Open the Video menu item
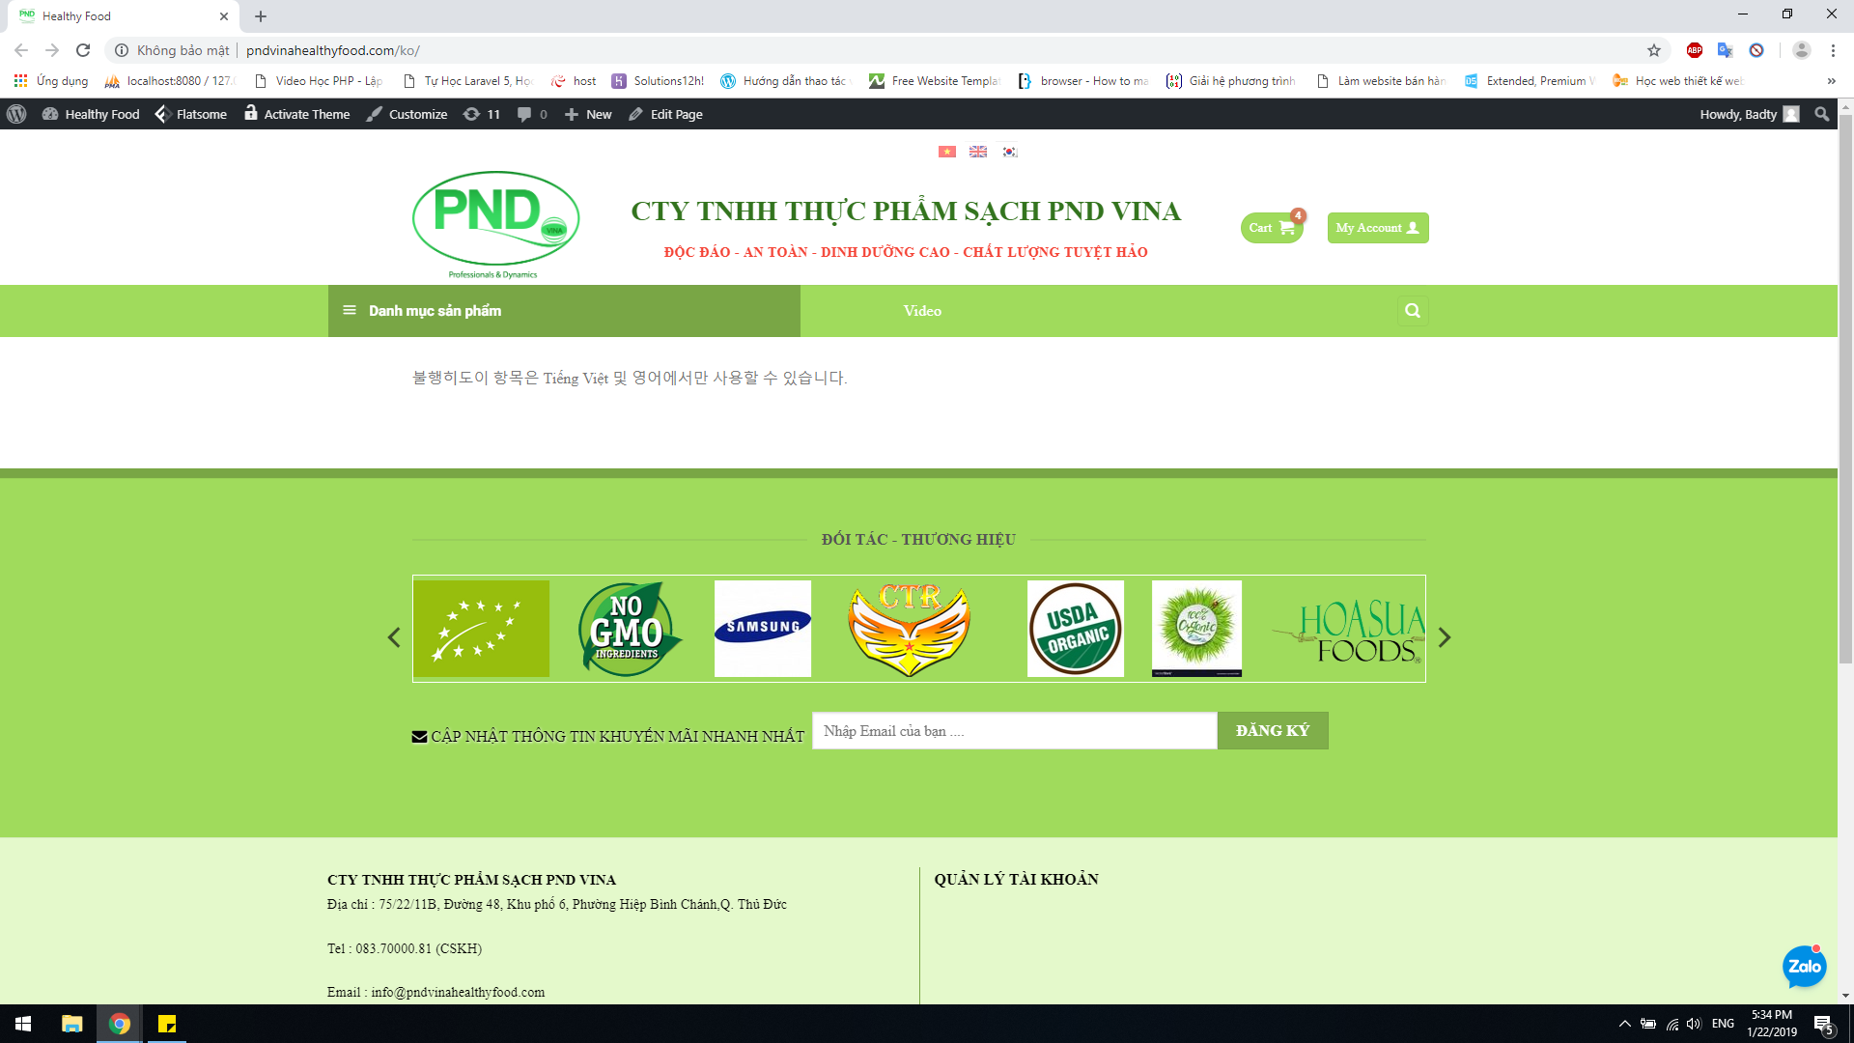 coord(922,311)
